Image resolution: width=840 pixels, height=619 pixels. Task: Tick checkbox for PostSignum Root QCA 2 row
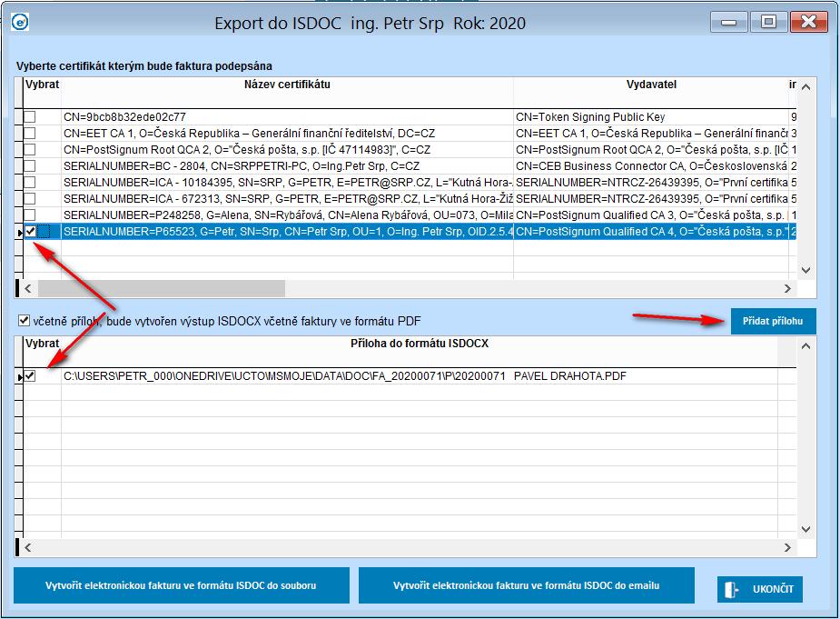(30, 149)
